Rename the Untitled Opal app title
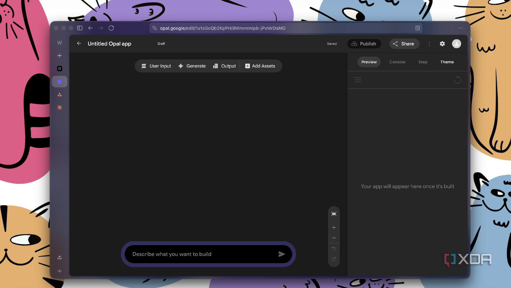The width and height of the screenshot is (511, 288). 109,44
